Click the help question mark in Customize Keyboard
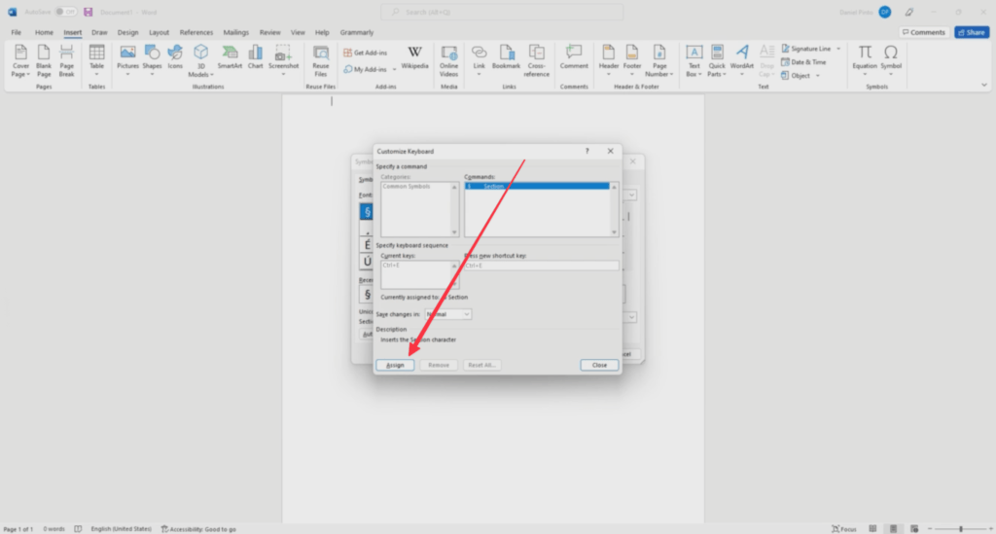This screenshot has height=534, width=996. 587,151
